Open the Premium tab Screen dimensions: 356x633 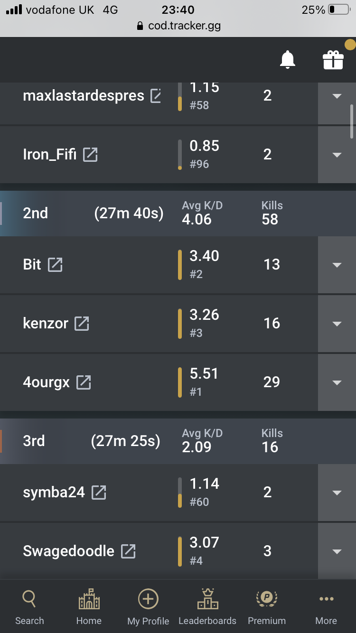click(x=267, y=607)
